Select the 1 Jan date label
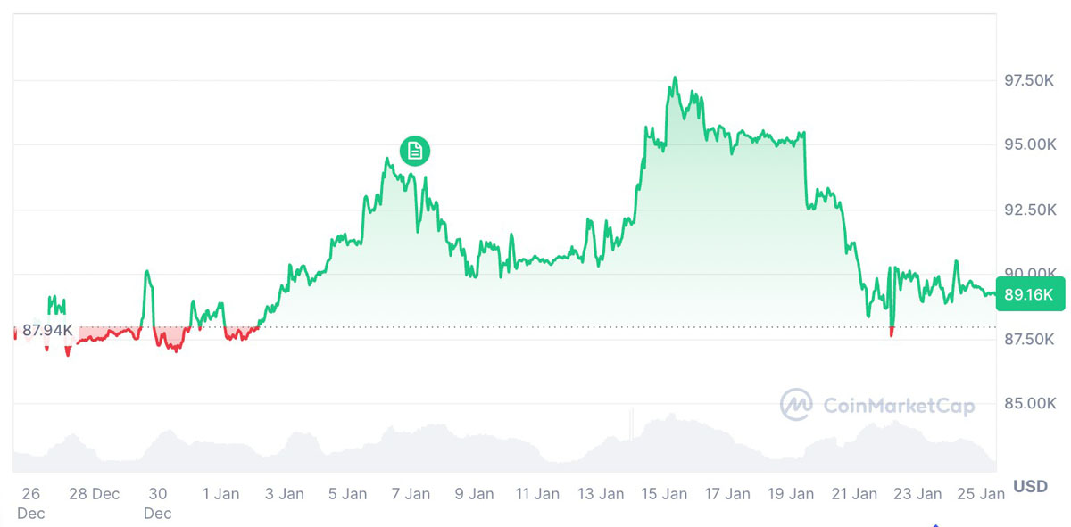This screenshot has height=527, width=1071. click(x=221, y=494)
